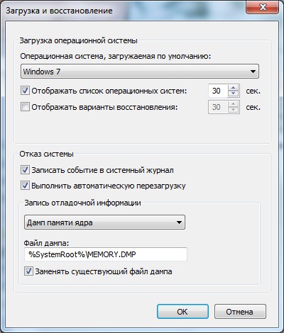This screenshot has height=333, width=284.
Task: Increase the operating system list display time
Action: pos(234,88)
